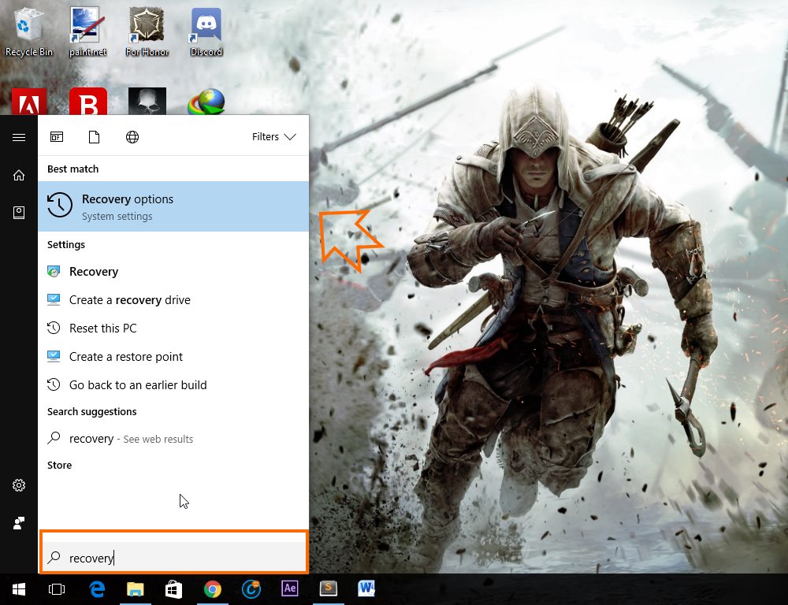Filter search results by Apps icon

tap(57, 137)
